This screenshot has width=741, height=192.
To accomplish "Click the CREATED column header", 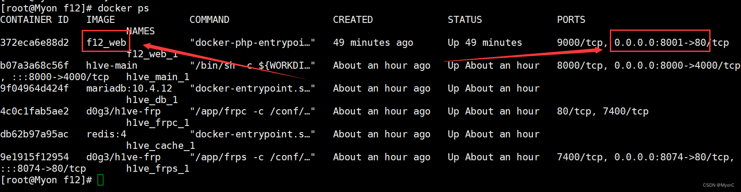I will point(353,19).
